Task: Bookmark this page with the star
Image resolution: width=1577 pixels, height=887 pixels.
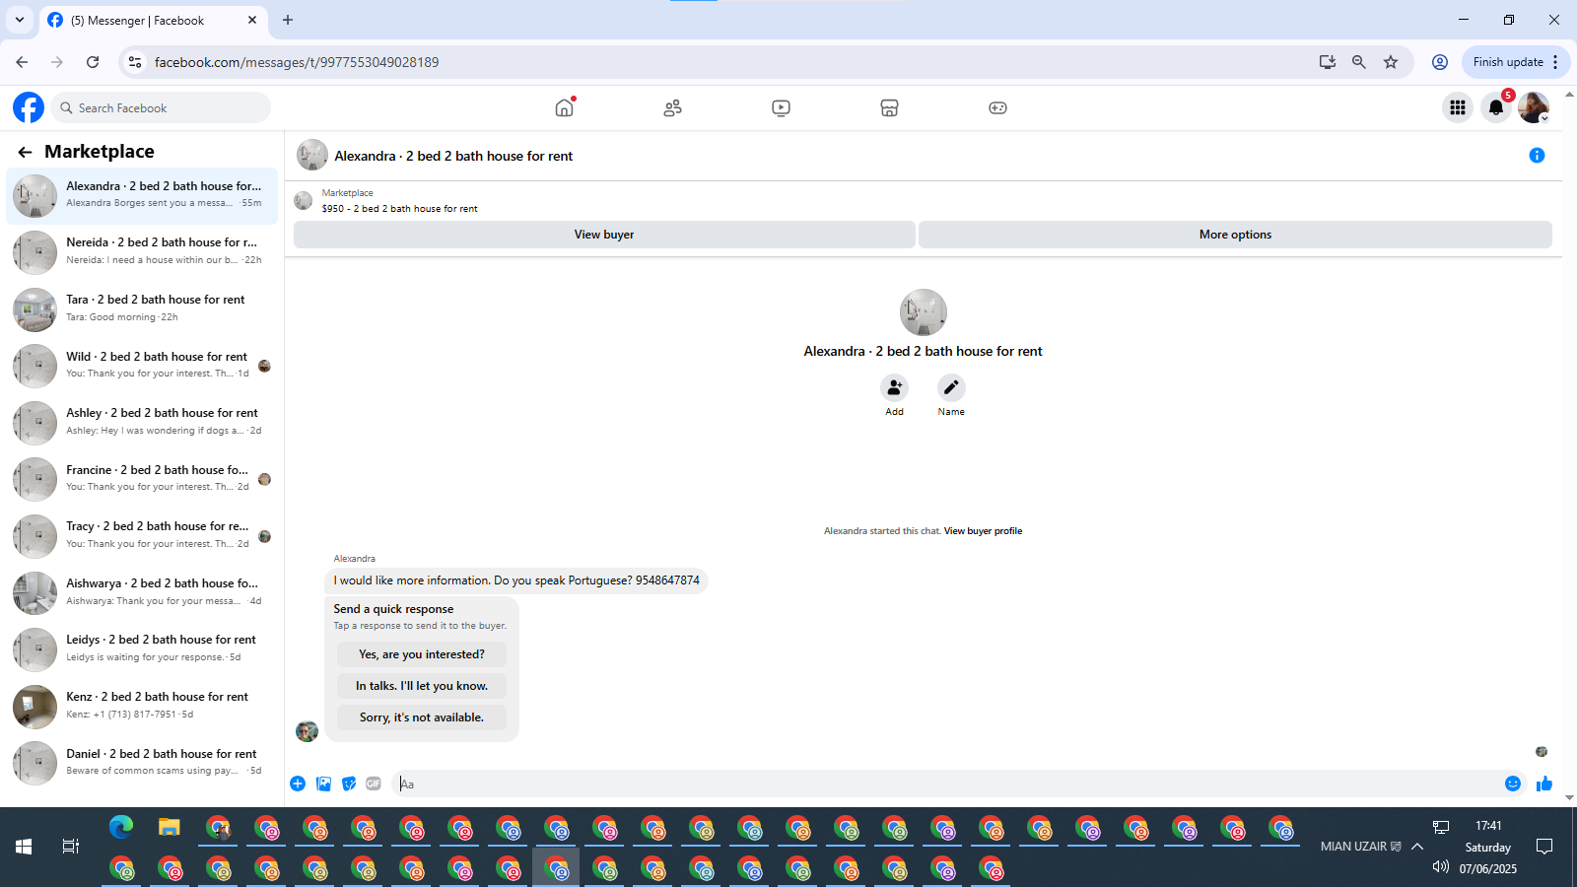Action: [1391, 62]
